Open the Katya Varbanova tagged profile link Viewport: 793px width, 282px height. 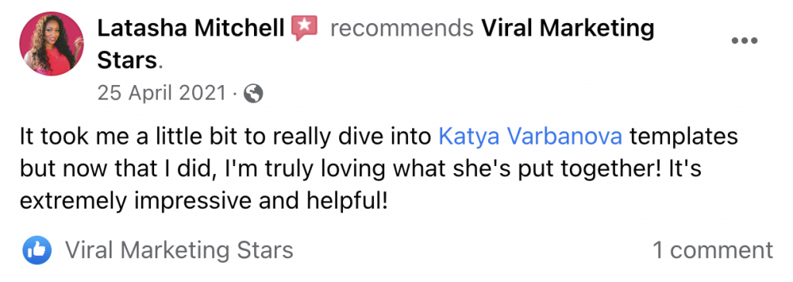(530, 137)
